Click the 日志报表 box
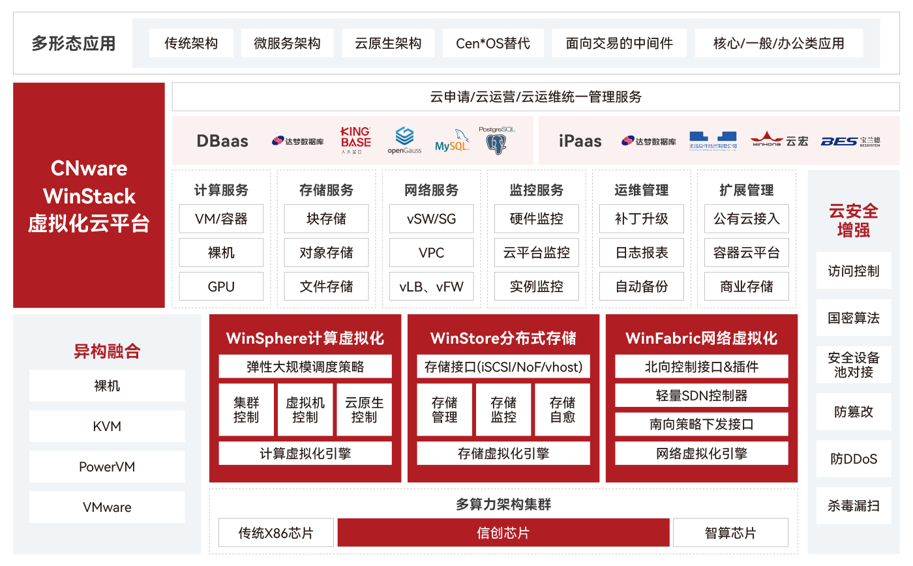The image size is (913, 566). [x=642, y=252]
